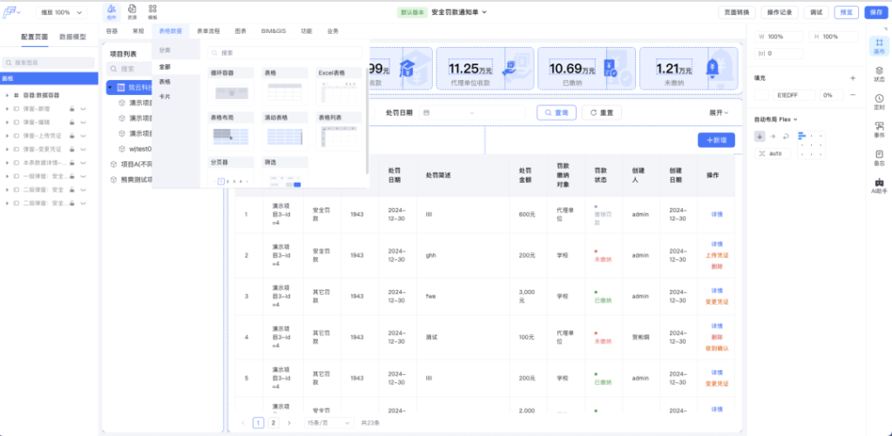Expand the 容器:数据容器 layer tree node
Screen dimensions: 892x436
pos(7,95)
